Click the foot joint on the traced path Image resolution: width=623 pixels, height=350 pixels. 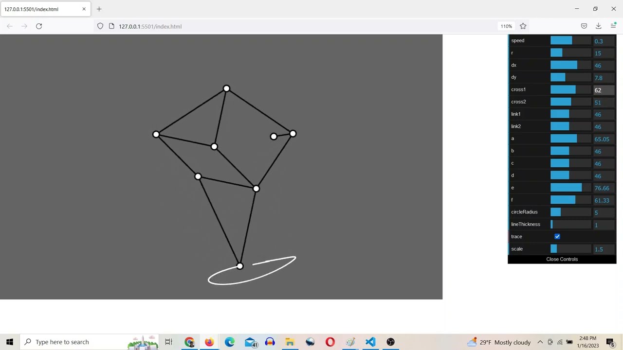click(239, 266)
